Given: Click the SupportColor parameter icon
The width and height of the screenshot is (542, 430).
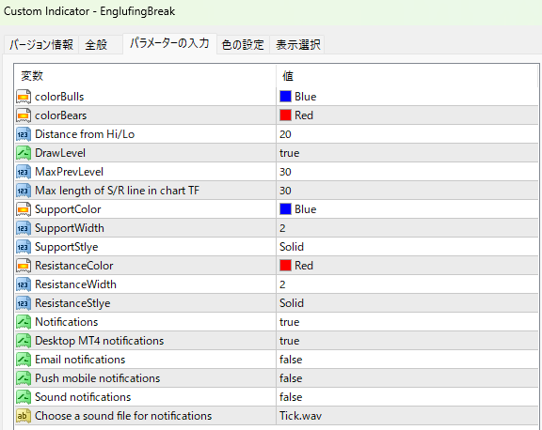Looking at the screenshot, I should click(24, 209).
